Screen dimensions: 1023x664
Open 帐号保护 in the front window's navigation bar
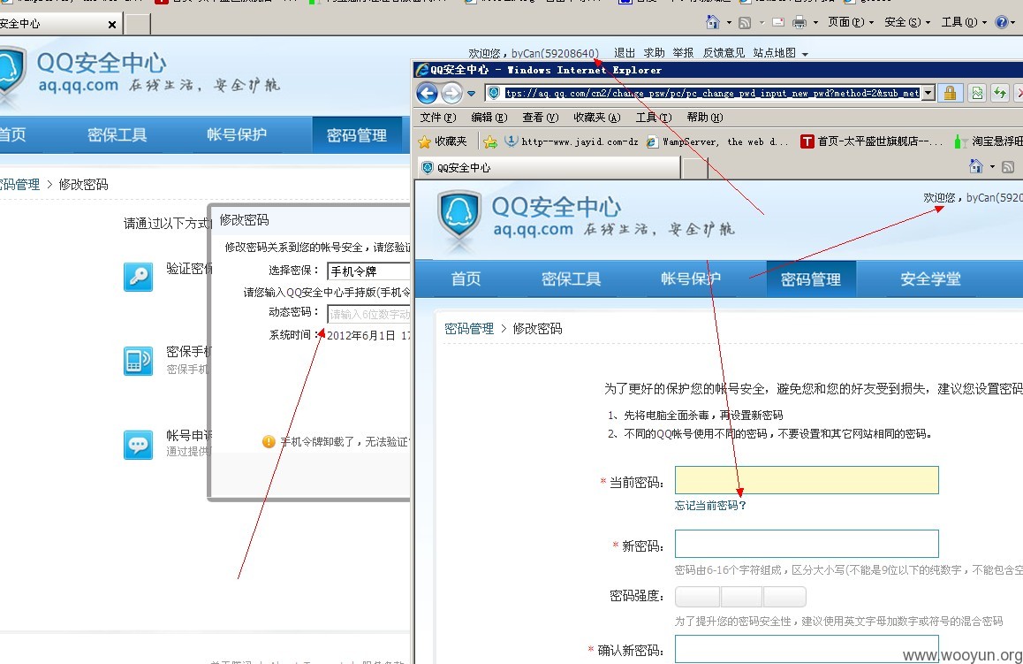point(691,279)
